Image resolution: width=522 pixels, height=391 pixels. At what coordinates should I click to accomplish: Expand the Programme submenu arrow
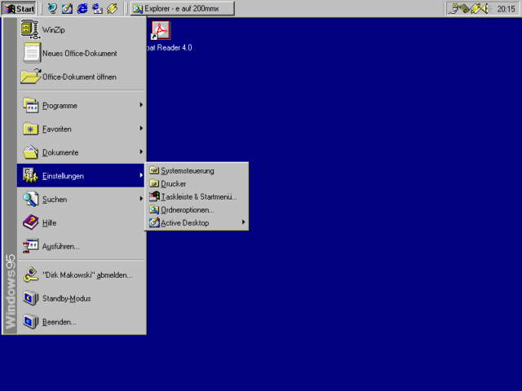point(141,105)
